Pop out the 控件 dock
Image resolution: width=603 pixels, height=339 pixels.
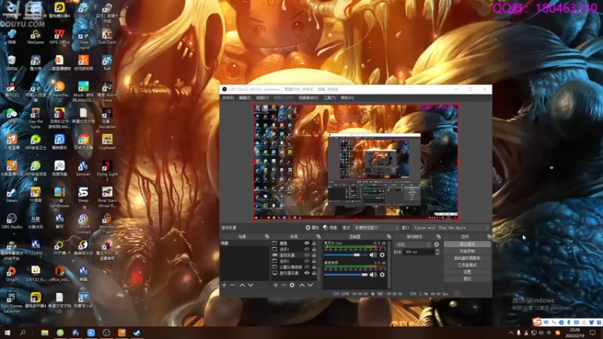(x=488, y=237)
